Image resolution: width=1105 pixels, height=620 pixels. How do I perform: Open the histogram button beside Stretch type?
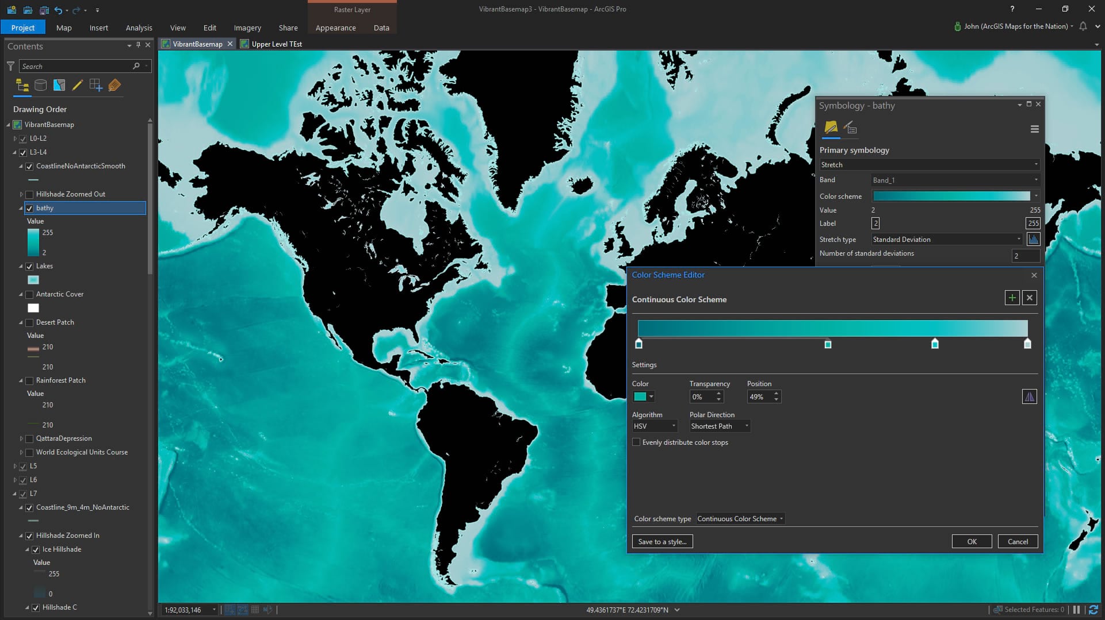[1033, 240]
